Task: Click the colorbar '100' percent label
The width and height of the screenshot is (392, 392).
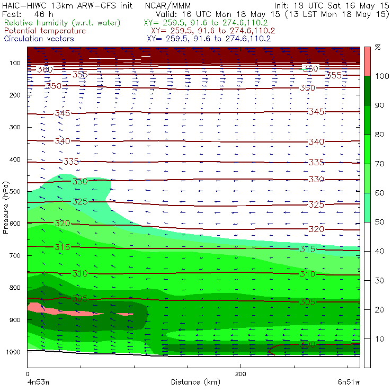Action: click(382, 76)
